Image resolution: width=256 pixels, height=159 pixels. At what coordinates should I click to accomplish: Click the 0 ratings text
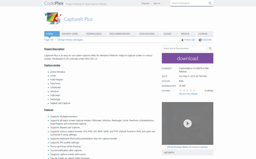[209, 90]
